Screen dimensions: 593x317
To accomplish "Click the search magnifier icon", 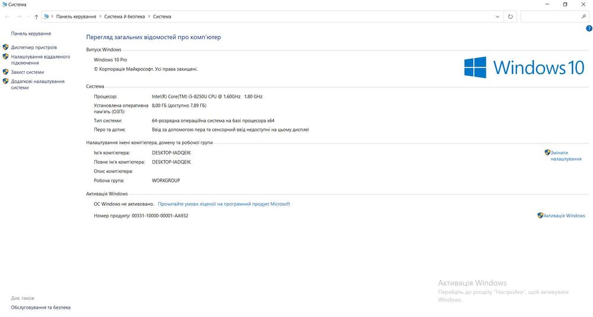I will point(584,17).
